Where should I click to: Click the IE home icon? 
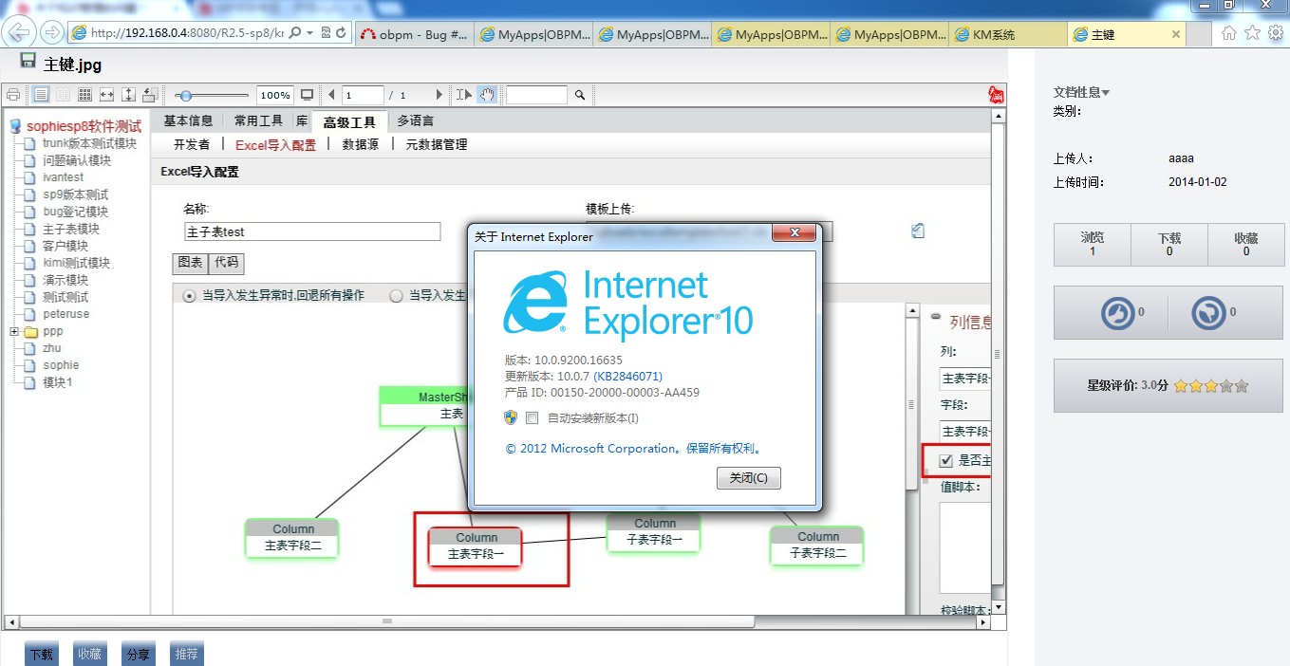coord(1228,32)
